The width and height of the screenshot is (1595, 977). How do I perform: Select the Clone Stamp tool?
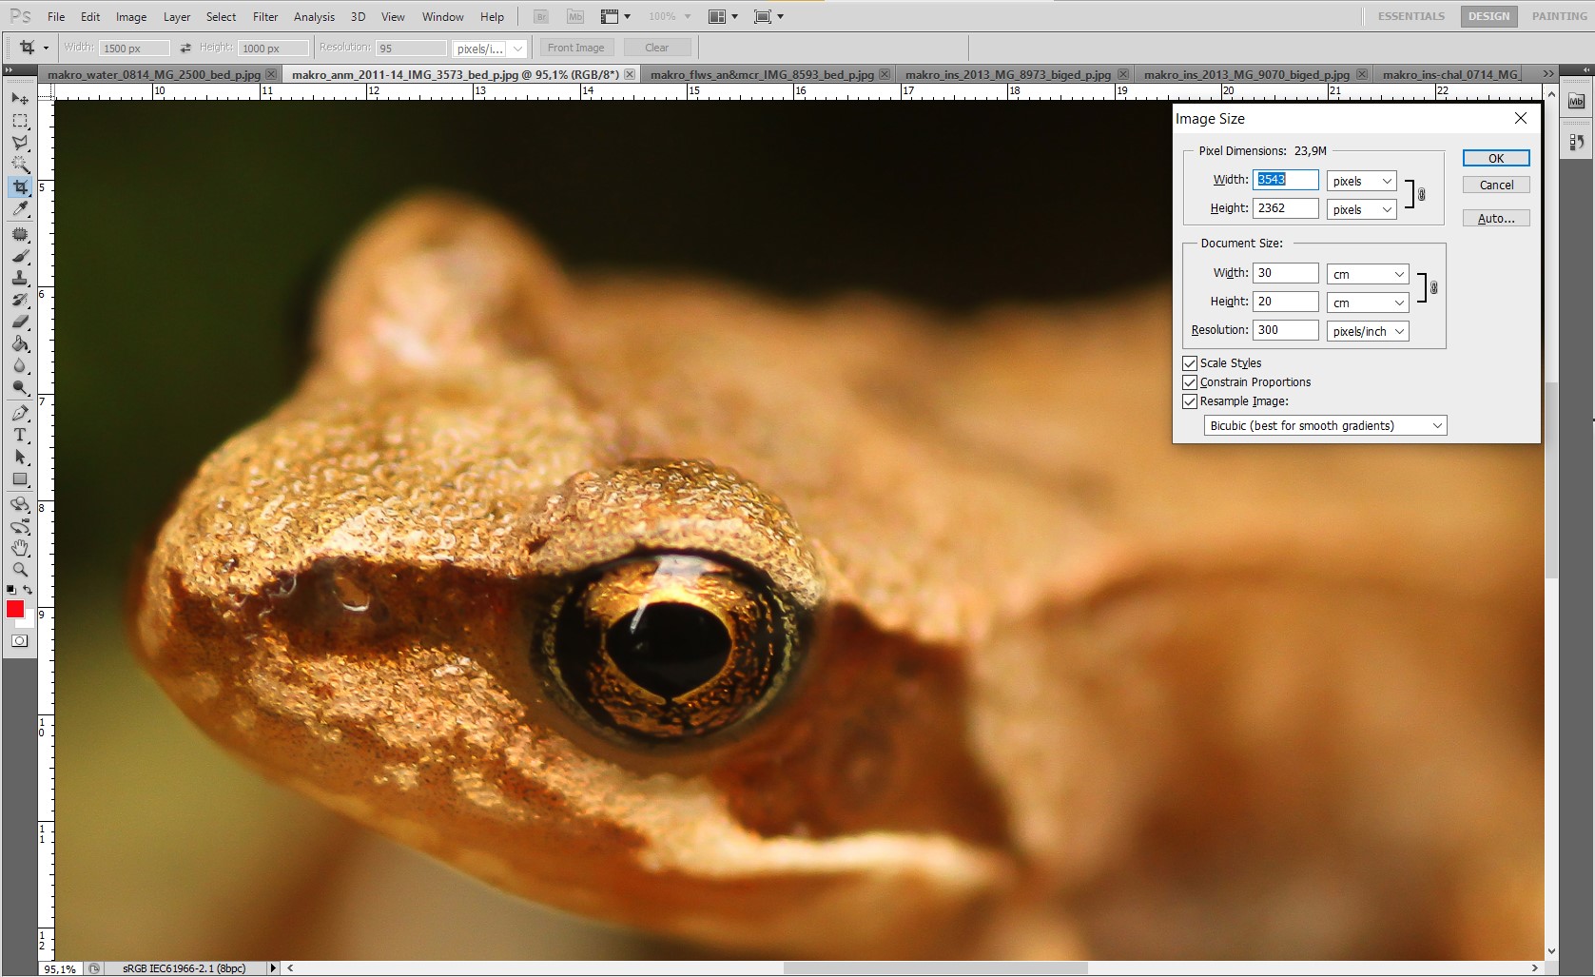tap(20, 279)
